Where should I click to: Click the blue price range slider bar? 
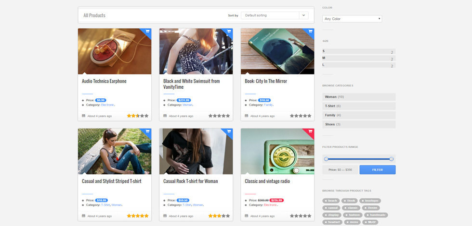[359, 159]
